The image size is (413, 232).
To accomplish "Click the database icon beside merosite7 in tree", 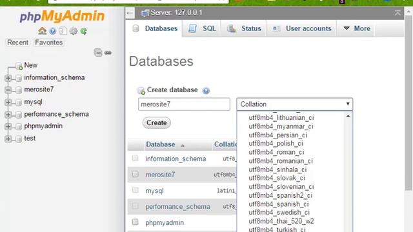I will click(x=19, y=90).
